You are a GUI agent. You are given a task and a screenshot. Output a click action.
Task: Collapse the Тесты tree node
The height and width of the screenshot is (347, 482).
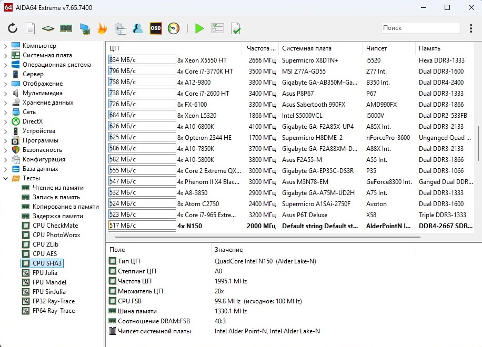point(6,178)
